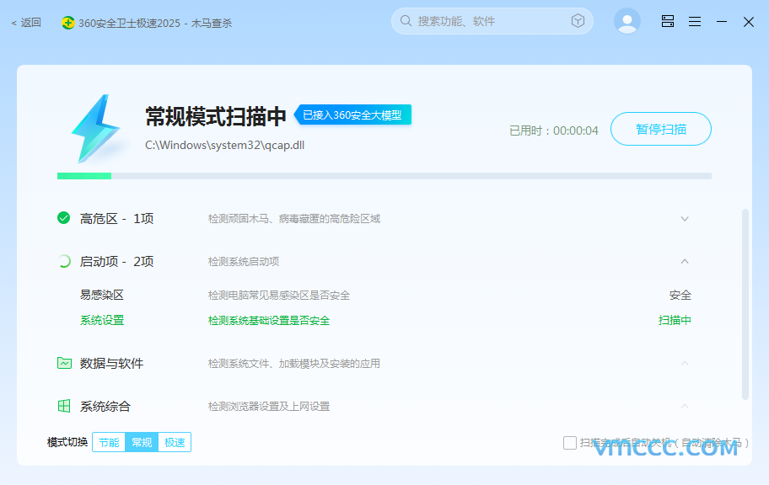Screen dimensions: 769x485
Task: Switch scan mode to 节能
Action: tap(109, 442)
